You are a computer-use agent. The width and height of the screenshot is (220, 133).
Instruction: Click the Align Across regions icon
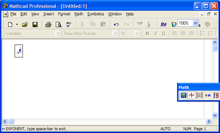[140, 24]
